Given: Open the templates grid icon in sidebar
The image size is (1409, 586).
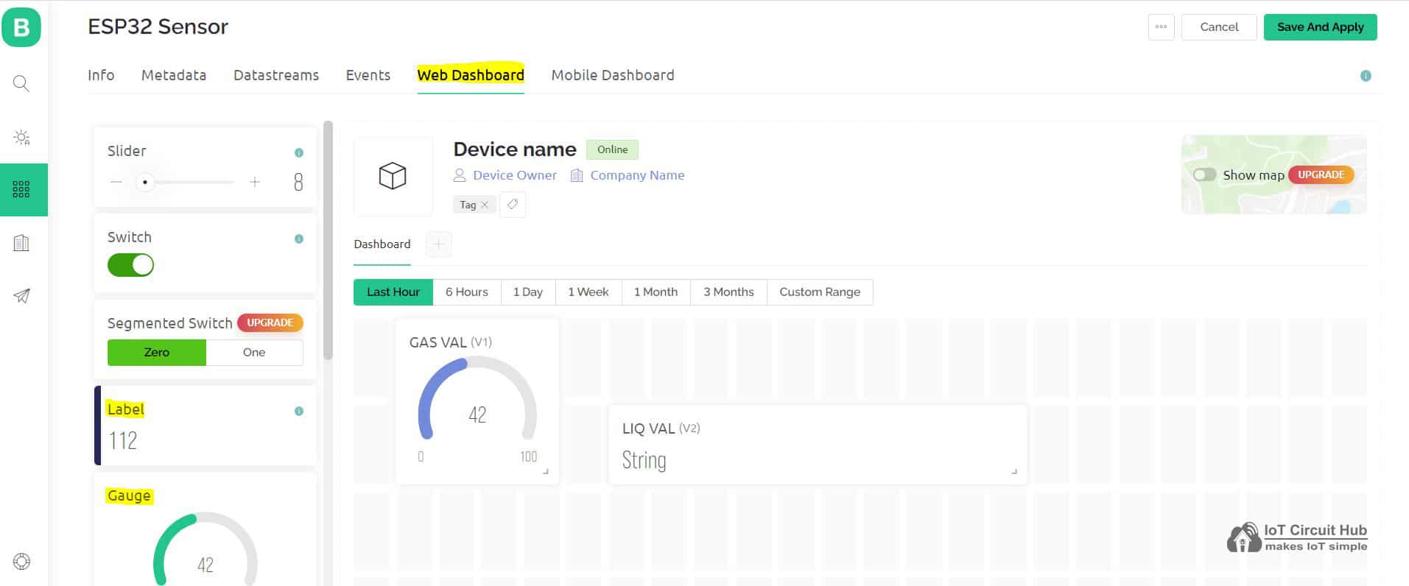Looking at the screenshot, I should click(21, 189).
